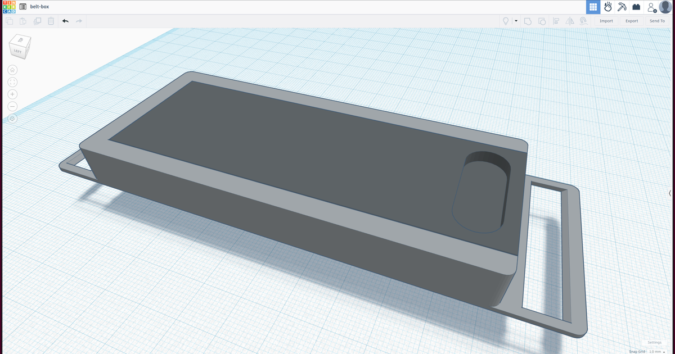Ungroup shapes with the Ungroup icon

(x=542, y=21)
